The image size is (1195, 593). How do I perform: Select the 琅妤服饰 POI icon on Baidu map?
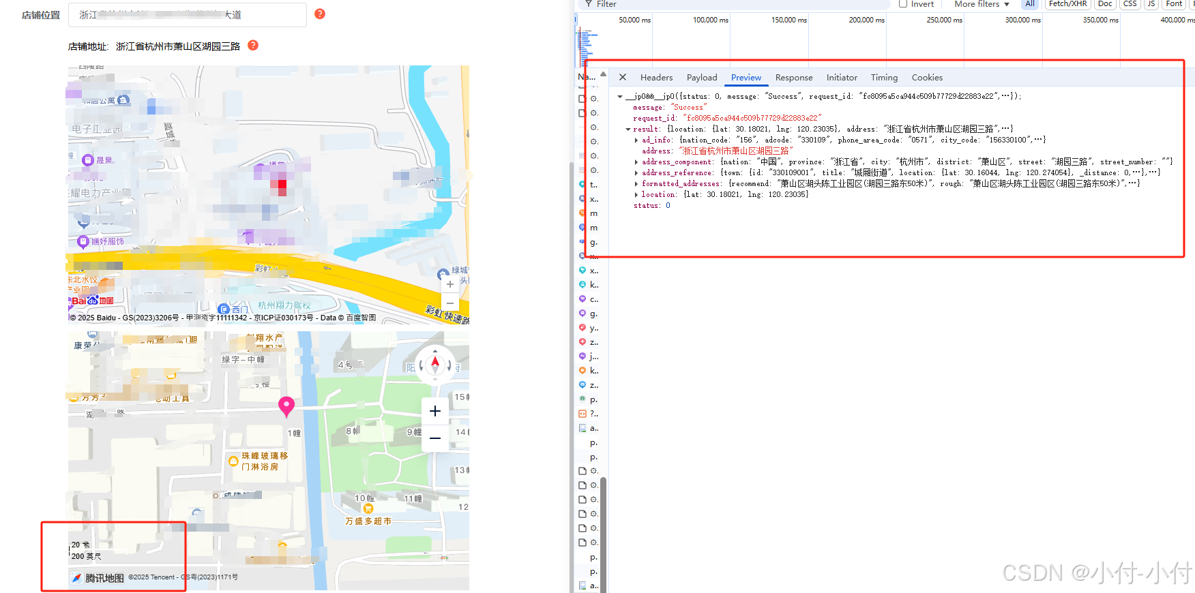coord(83,241)
